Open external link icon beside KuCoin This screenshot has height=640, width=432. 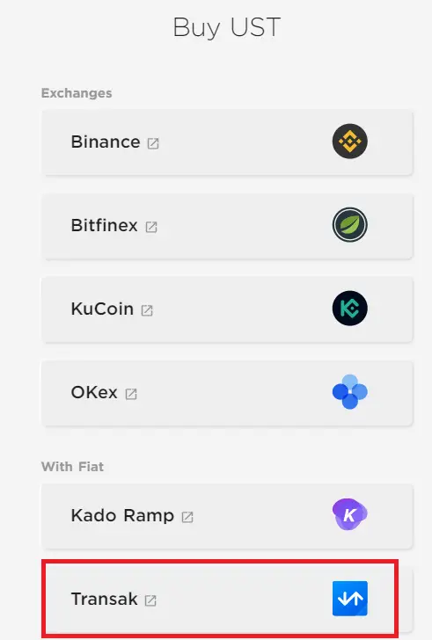coord(147,310)
